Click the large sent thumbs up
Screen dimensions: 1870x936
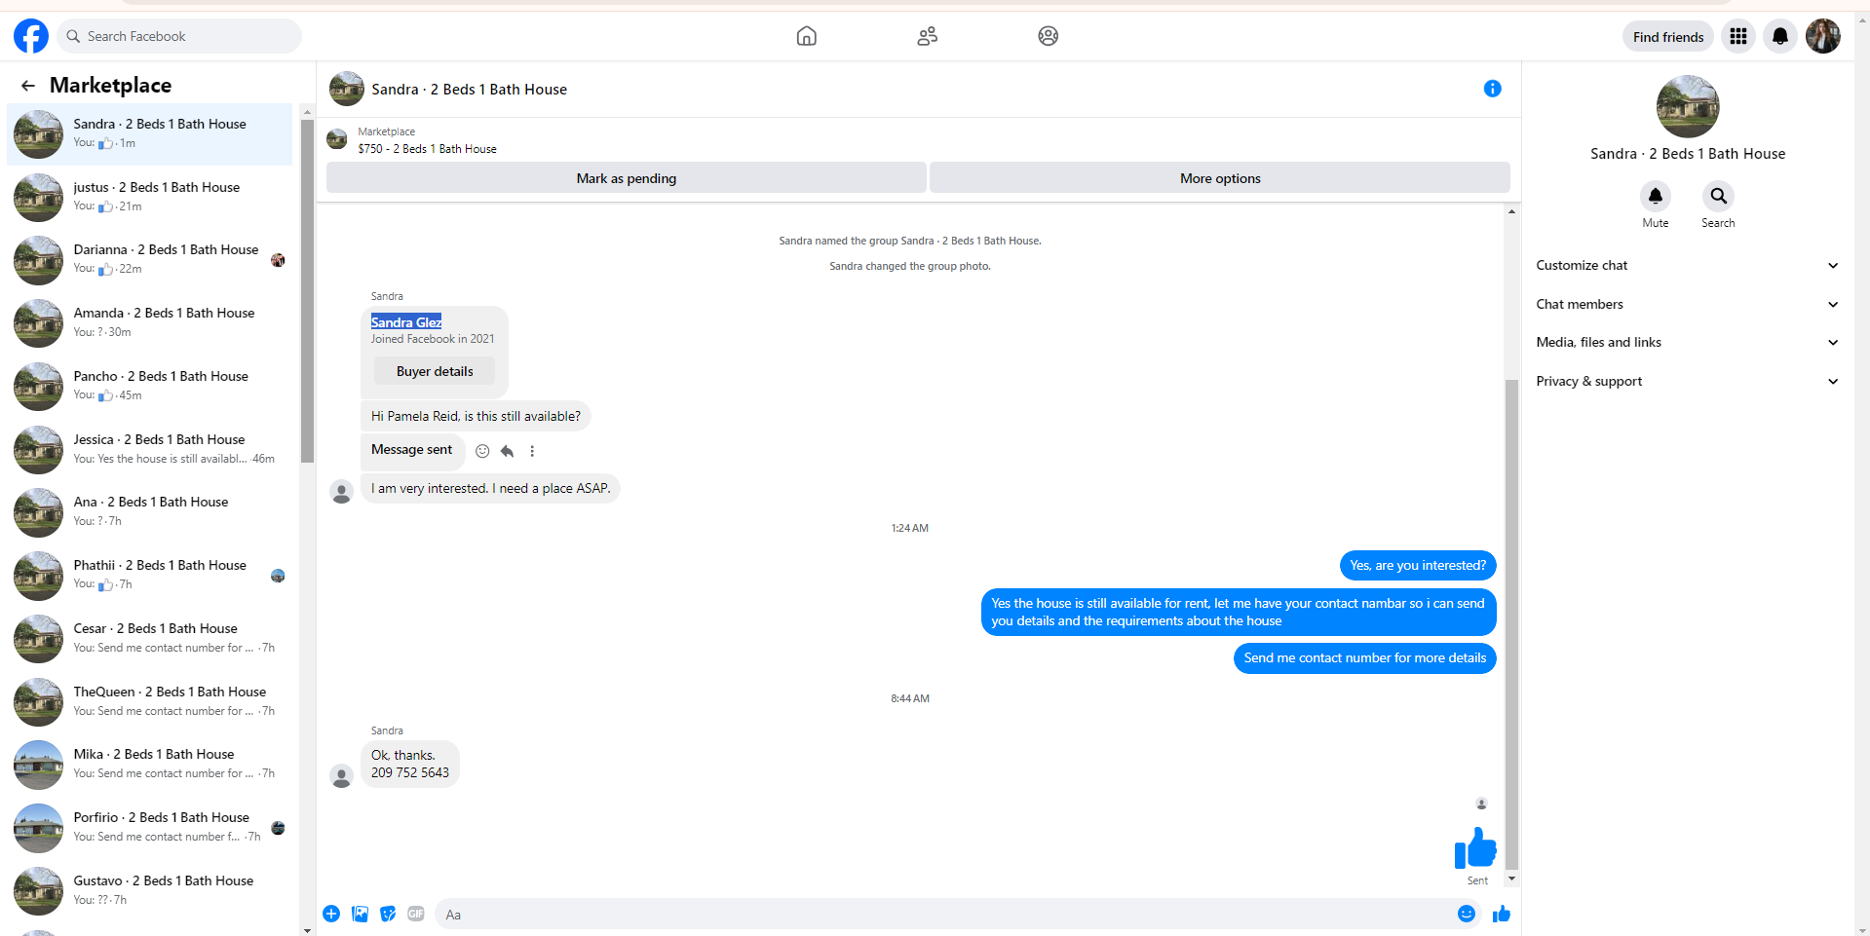[1474, 846]
